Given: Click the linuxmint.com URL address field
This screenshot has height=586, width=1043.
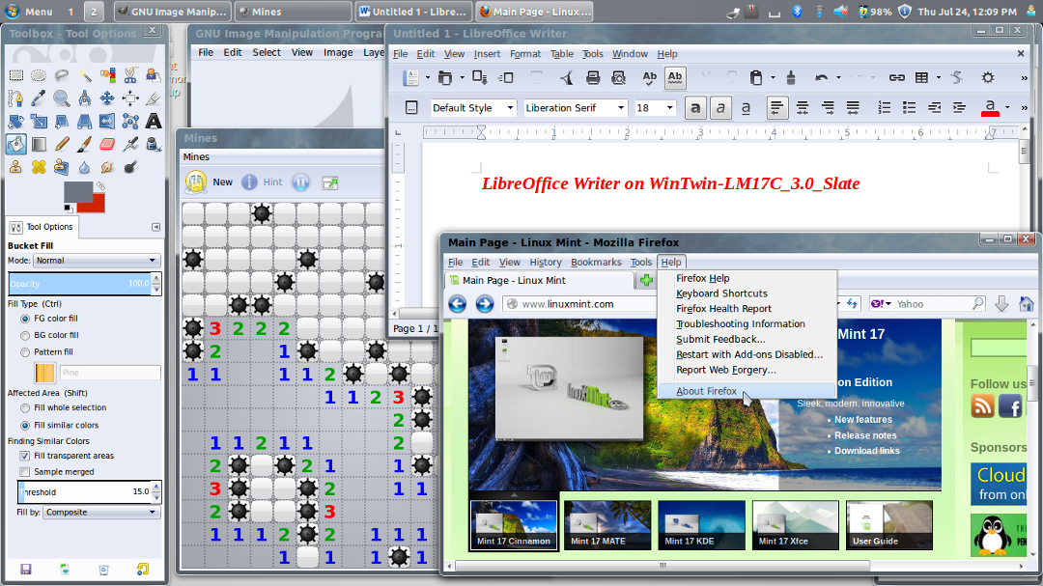Looking at the screenshot, I should 578,304.
